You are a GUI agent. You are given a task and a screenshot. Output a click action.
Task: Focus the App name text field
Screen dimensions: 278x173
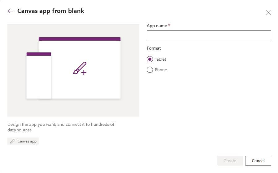tap(209, 35)
